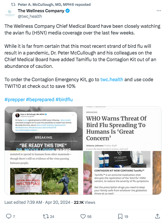Open The Wellness Company profile avatar
Viewport: 166px width, 223px height.
10,13
